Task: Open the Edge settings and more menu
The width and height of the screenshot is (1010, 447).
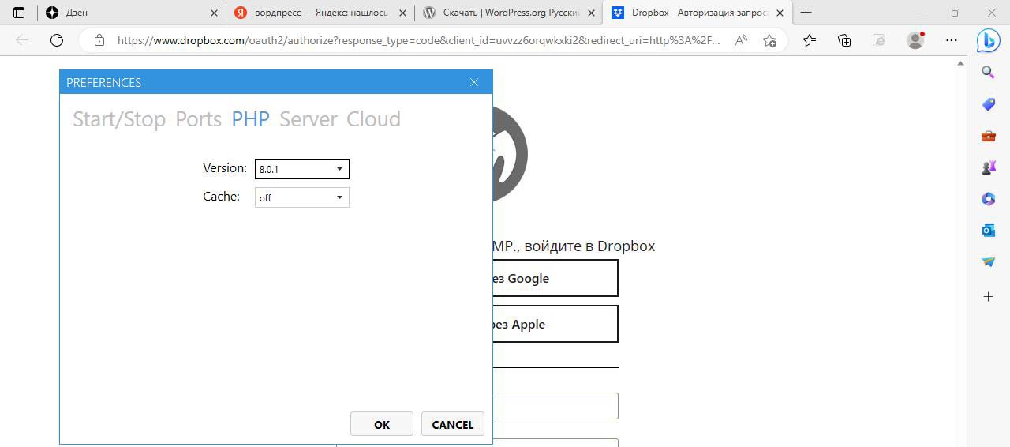Action: [x=952, y=40]
